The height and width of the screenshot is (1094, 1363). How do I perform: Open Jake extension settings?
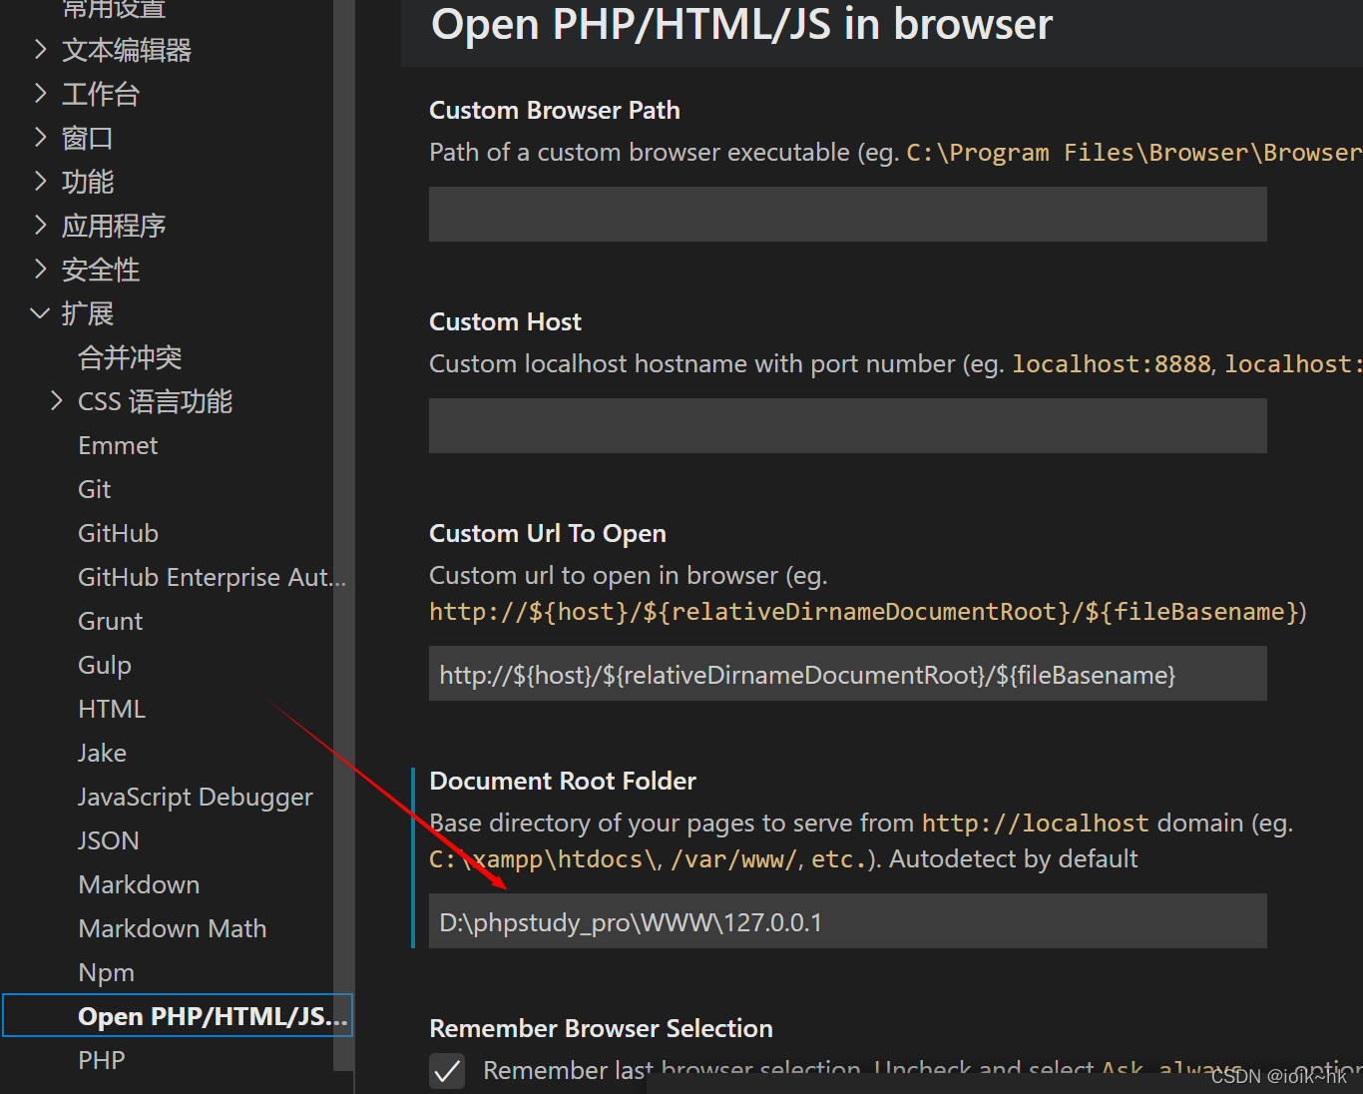coord(102,753)
